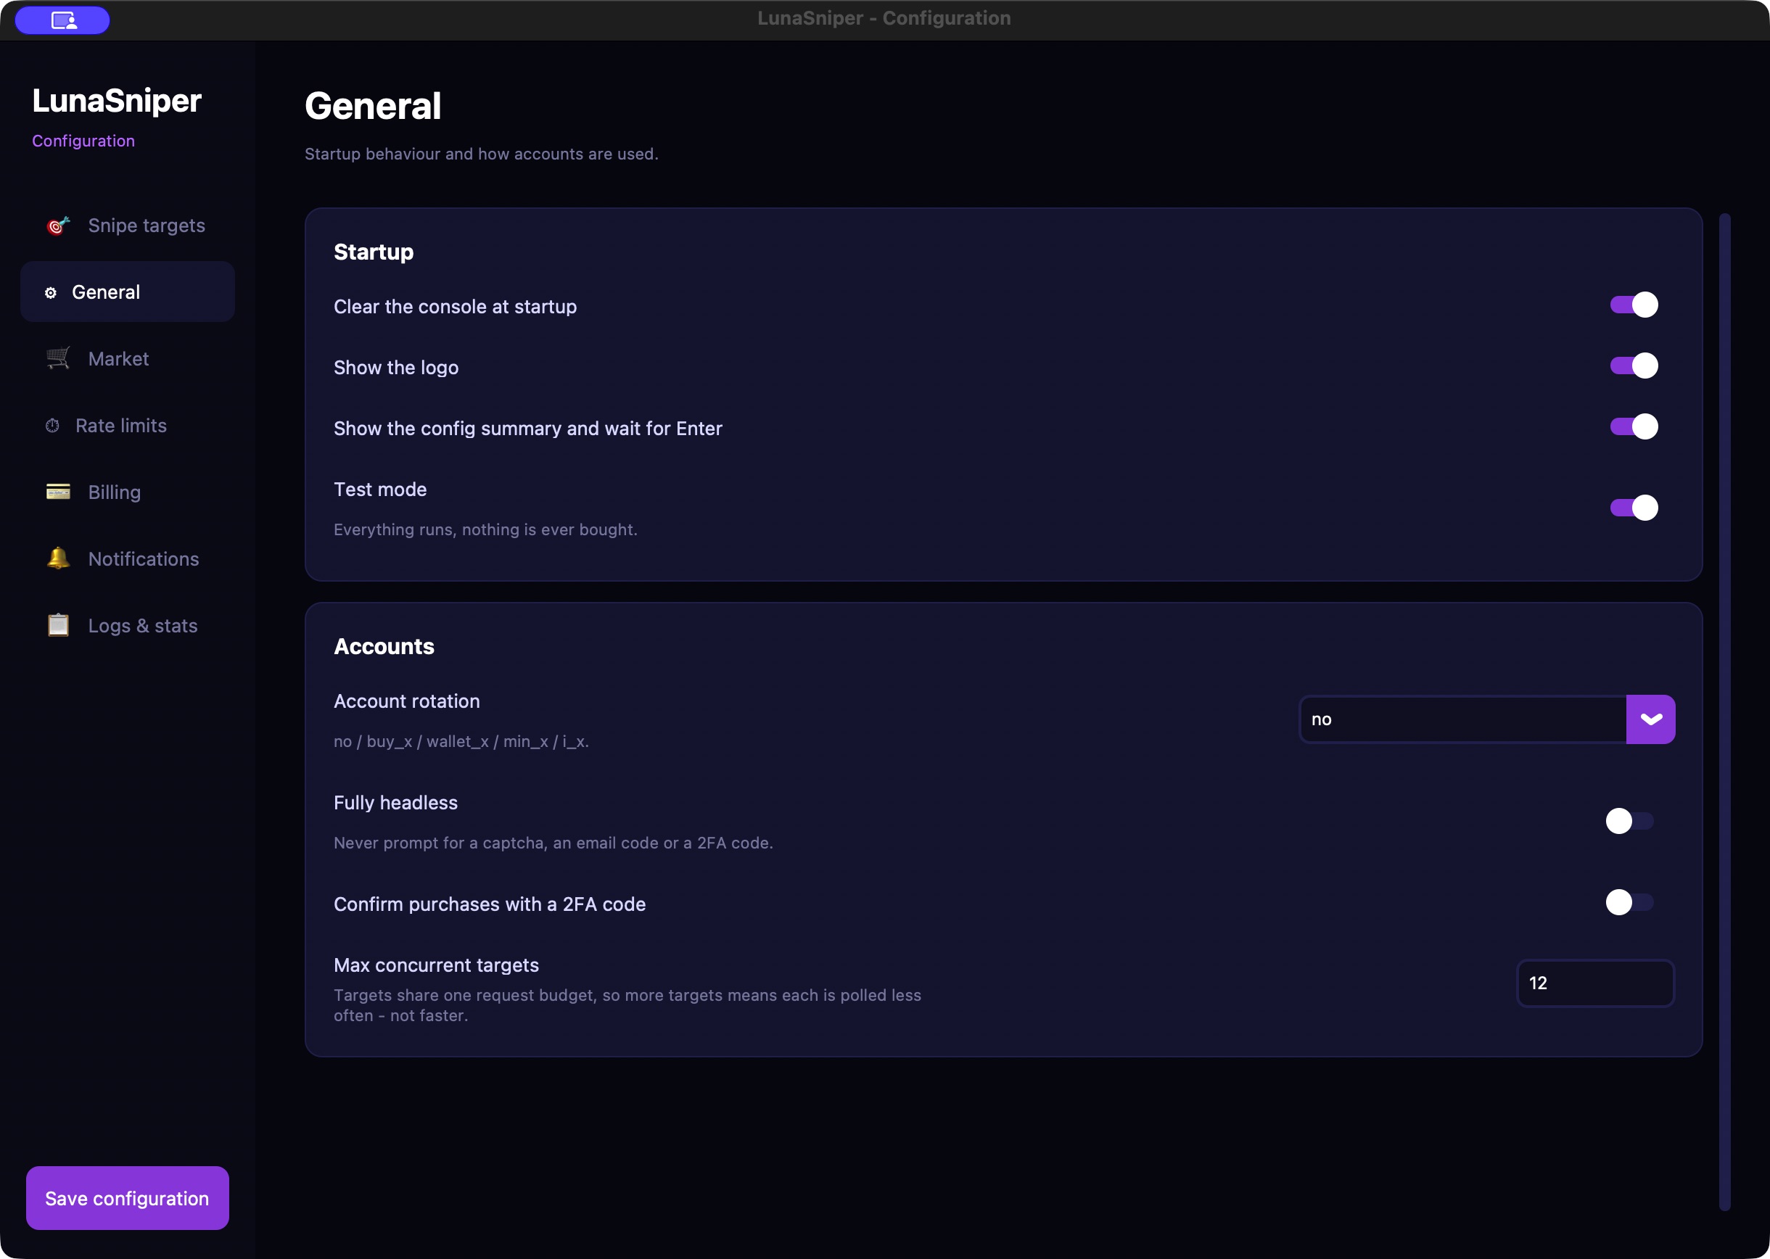Open the Snipe targets section
1770x1259 pixels.
pyautogui.click(x=128, y=226)
